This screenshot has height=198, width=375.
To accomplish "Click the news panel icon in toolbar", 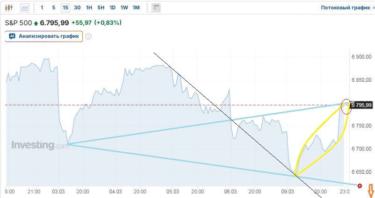I will tap(156, 8).
